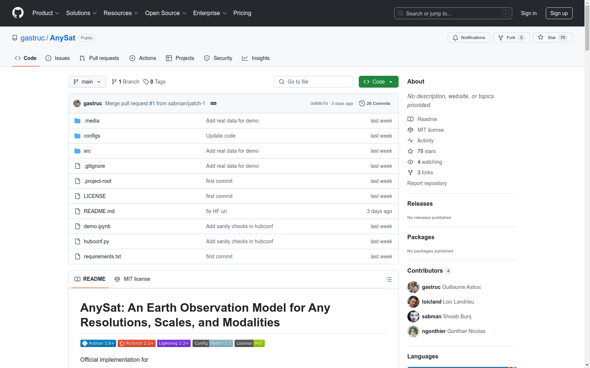590x368 pixels.
Task: Click the Go to file input
Action: 313,82
